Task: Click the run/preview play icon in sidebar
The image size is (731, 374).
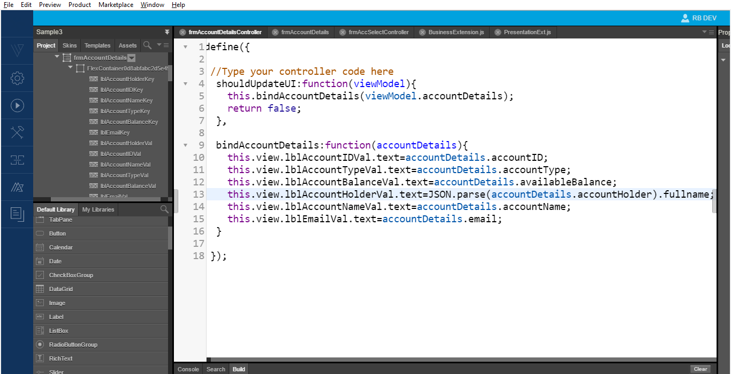Action: [x=17, y=106]
